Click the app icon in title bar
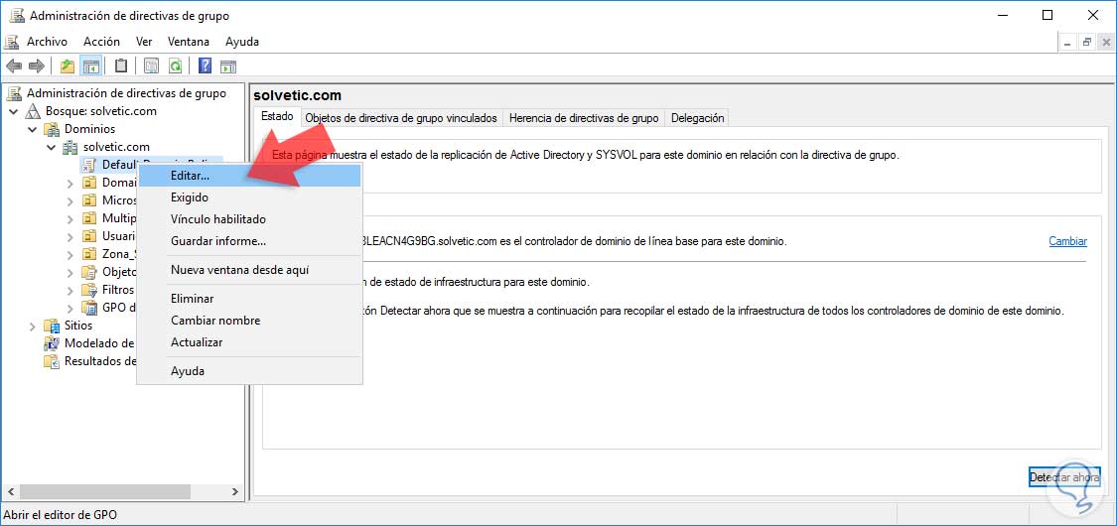The image size is (1117, 526). (x=17, y=16)
